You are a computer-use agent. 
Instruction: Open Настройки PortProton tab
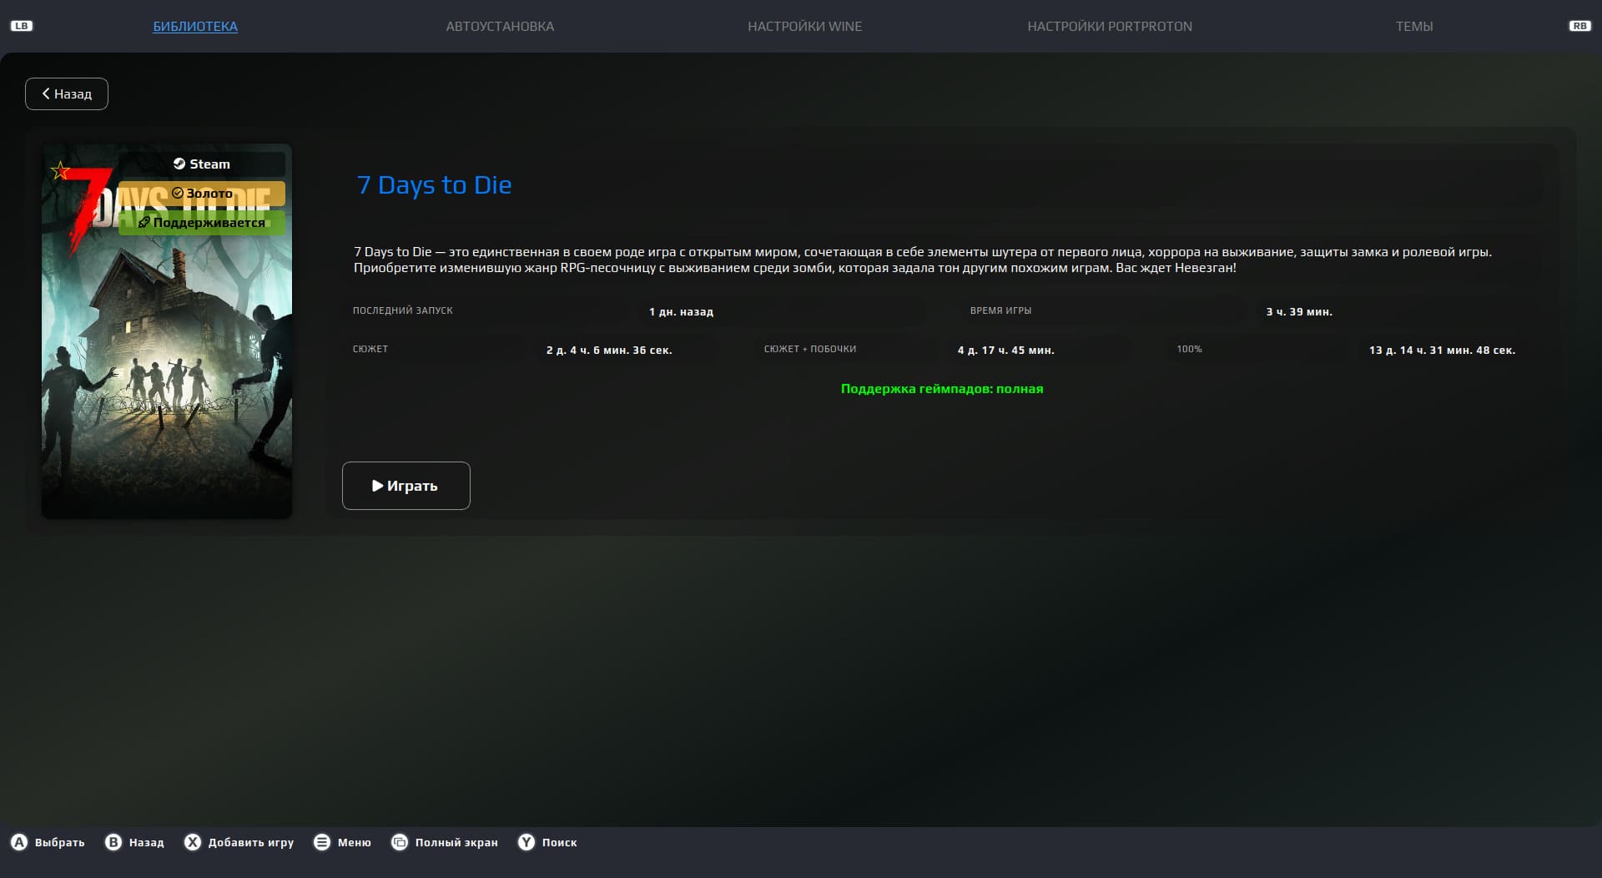click(1109, 27)
